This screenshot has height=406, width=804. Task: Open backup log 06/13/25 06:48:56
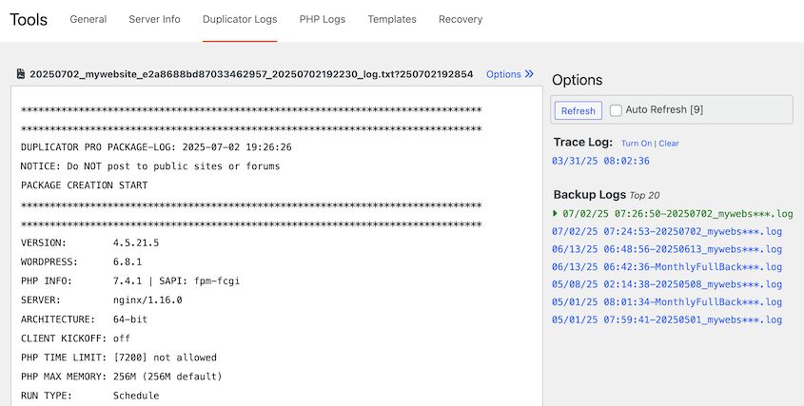coord(667,250)
